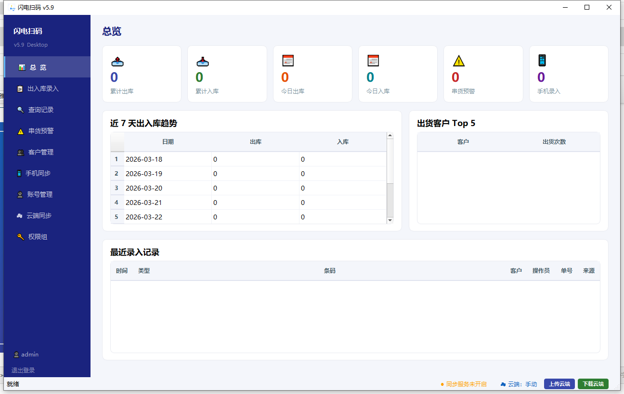Click the trend table scroll-down arrow

[390, 220]
